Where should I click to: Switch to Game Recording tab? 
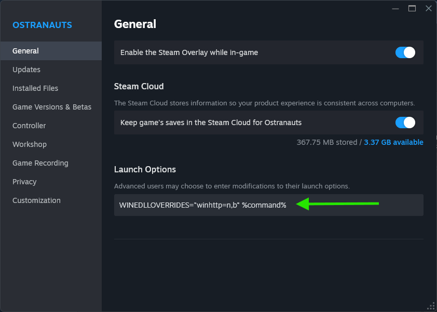point(51,163)
